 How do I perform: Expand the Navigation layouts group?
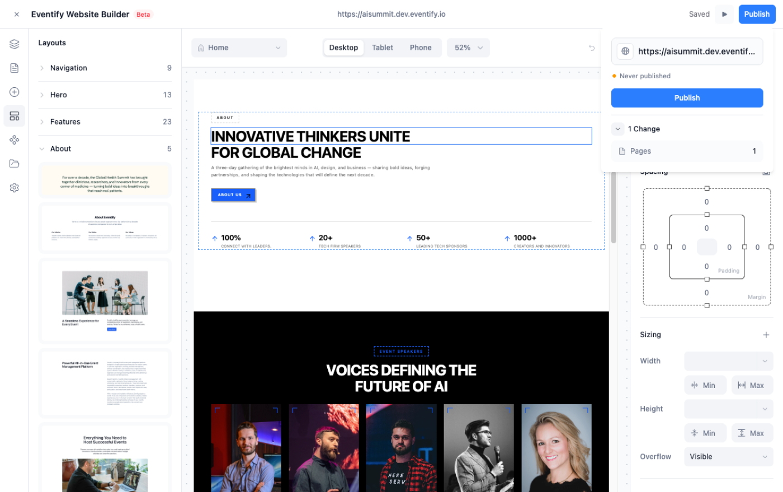pos(42,68)
